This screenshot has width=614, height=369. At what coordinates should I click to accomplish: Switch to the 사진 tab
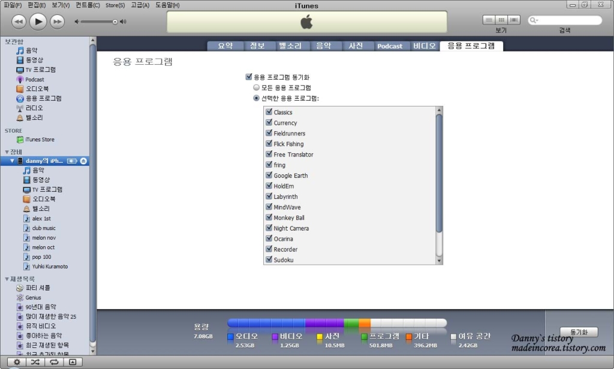(x=356, y=46)
